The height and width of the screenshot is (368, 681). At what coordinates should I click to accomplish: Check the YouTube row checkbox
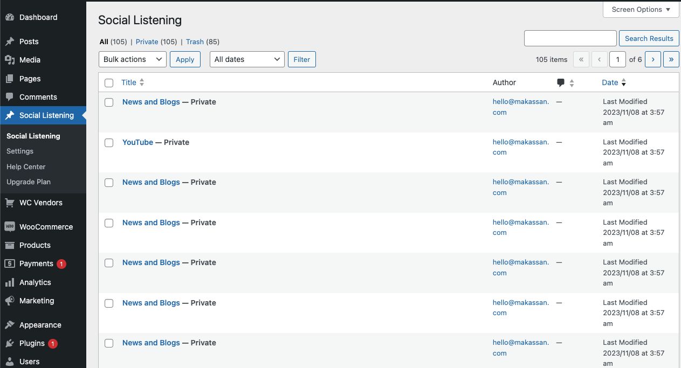point(109,143)
